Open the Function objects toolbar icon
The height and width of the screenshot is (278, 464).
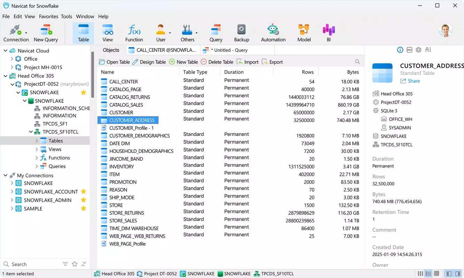coord(134,33)
